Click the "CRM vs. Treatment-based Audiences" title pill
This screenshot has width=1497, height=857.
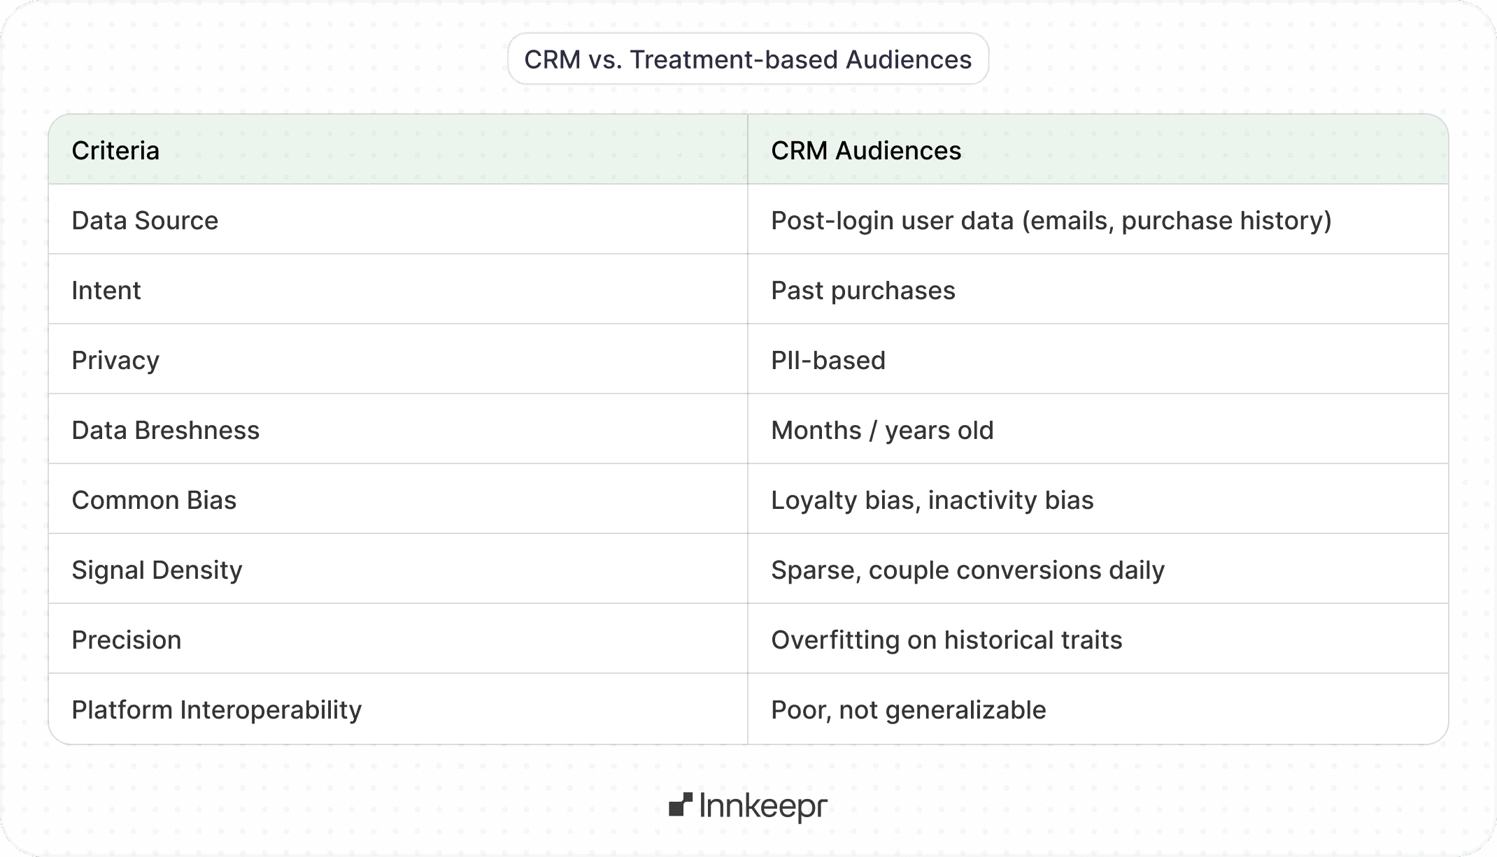[748, 59]
